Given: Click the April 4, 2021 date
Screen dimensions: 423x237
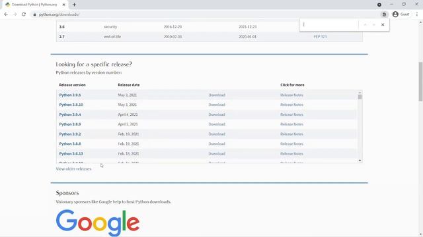Looking at the screenshot, I should (x=128, y=115).
